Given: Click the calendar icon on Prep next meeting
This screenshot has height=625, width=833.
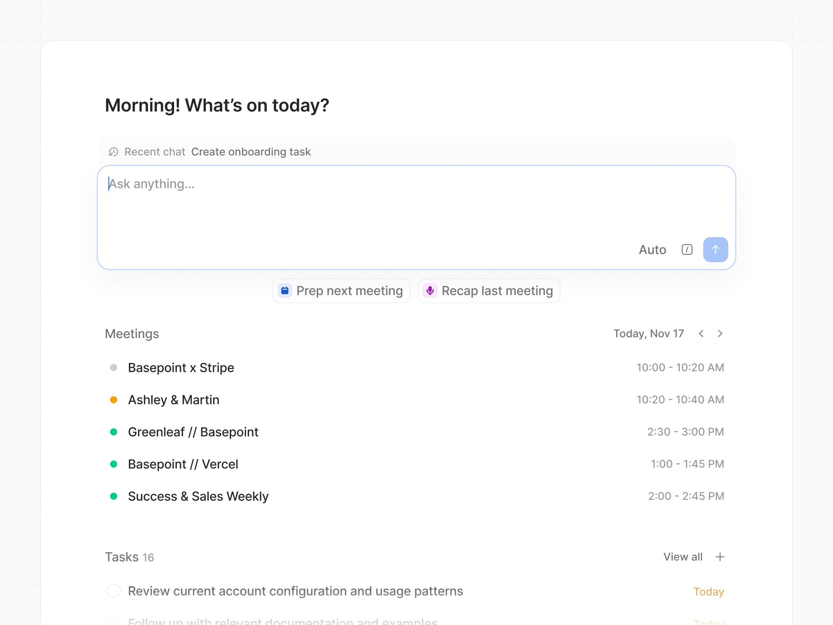Looking at the screenshot, I should [285, 291].
